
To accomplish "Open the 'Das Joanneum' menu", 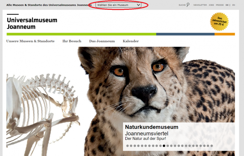I will click(102, 41).
